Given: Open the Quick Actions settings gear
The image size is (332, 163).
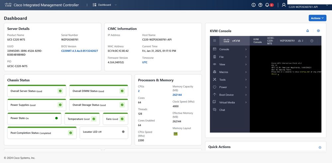Looking at the screenshot, I should pos(320,147).
